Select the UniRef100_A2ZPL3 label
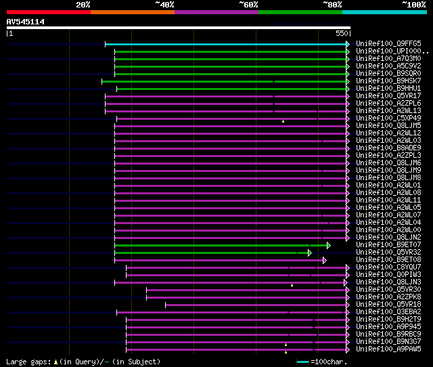The image size is (433, 367). pos(388,156)
